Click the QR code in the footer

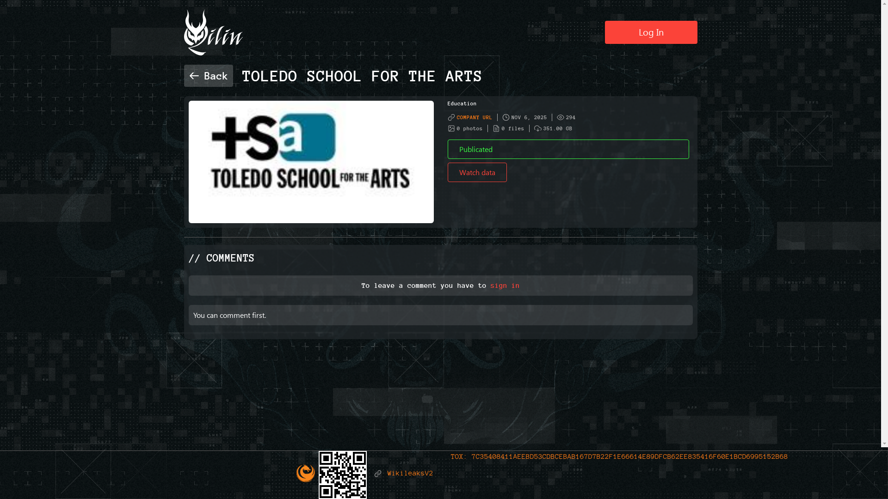click(x=343, y=475)
